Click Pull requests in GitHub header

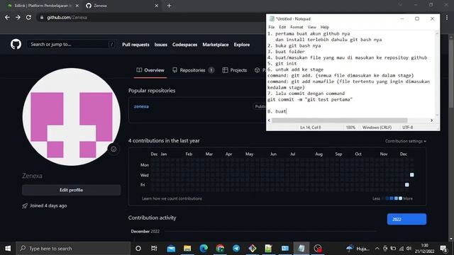pos(135,45)
